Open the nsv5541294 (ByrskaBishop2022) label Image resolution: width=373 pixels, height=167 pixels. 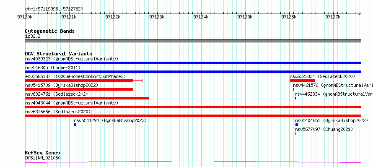(110, 120)
